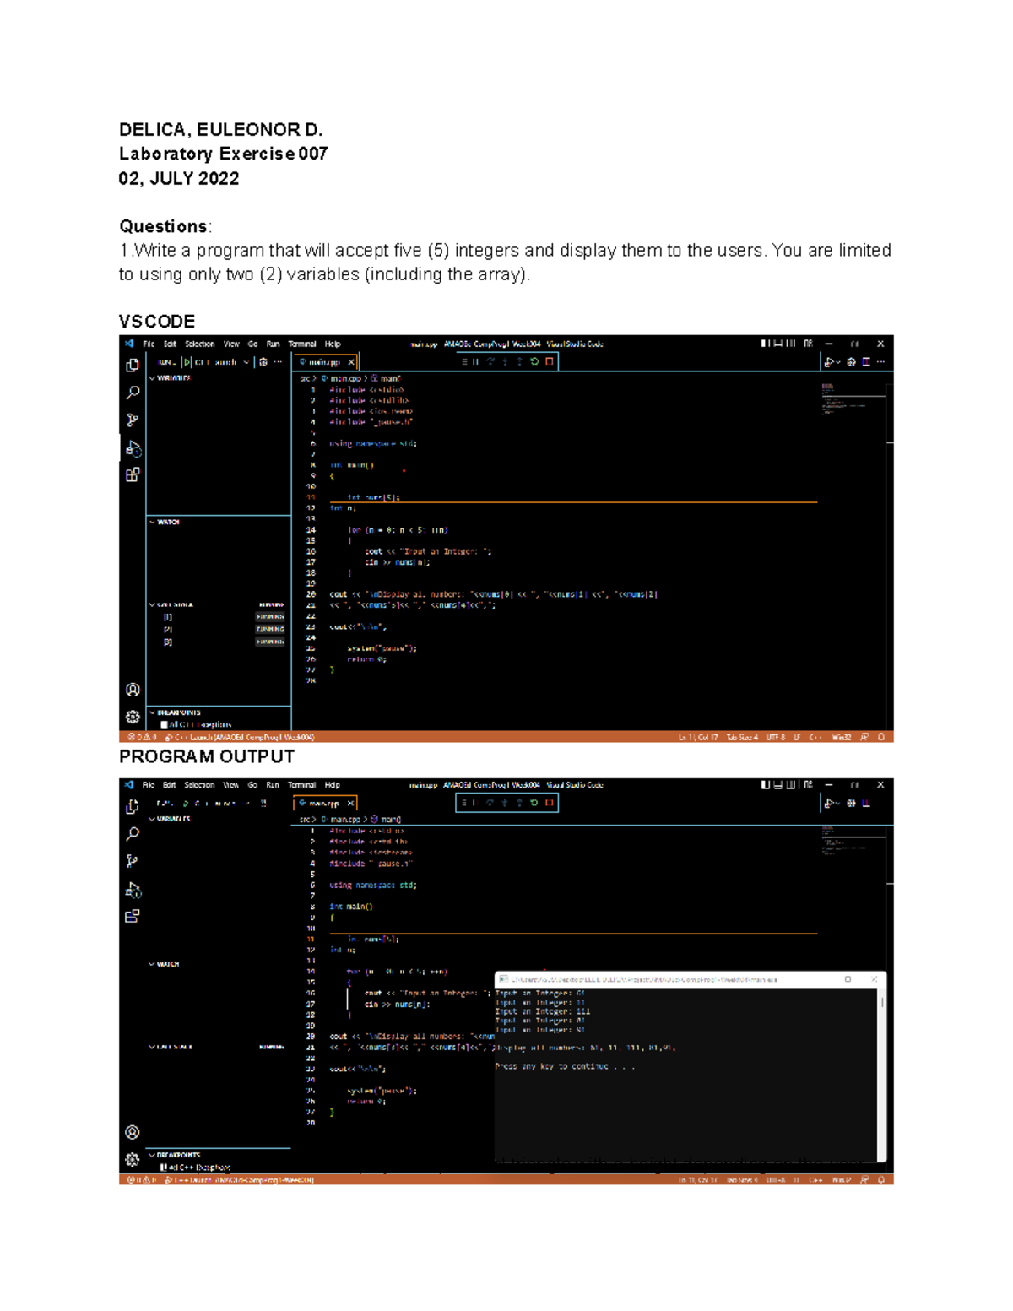The width and height of the screenshot is (1013, 1311).
Task: Click Tab Size 4 in top VS Code status bar
Action: point(742,737)
